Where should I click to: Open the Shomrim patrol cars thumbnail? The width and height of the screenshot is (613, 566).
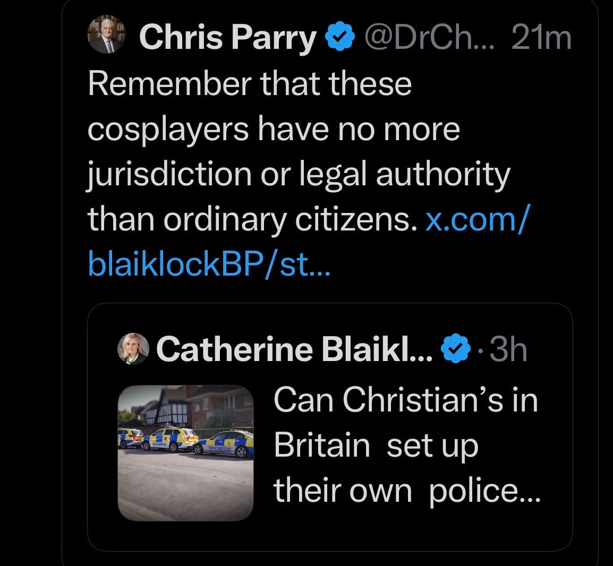185,452
